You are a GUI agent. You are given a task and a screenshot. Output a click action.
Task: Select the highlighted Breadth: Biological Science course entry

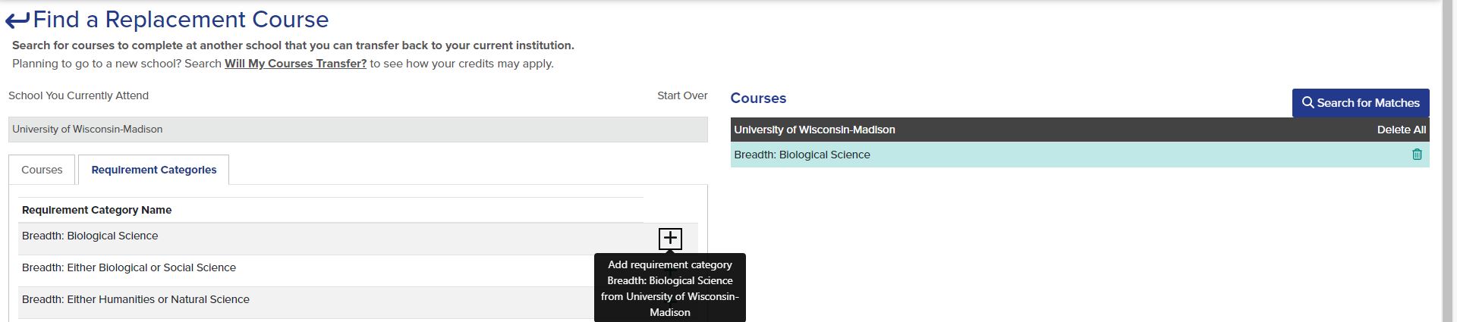tap(1080, 155)
